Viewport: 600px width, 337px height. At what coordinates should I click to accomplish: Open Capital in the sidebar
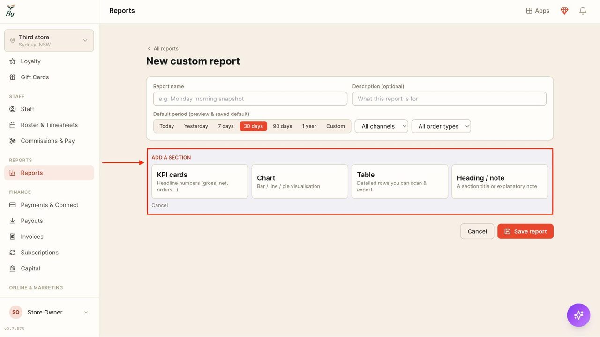pyautogui.click(x=49, y=268)
